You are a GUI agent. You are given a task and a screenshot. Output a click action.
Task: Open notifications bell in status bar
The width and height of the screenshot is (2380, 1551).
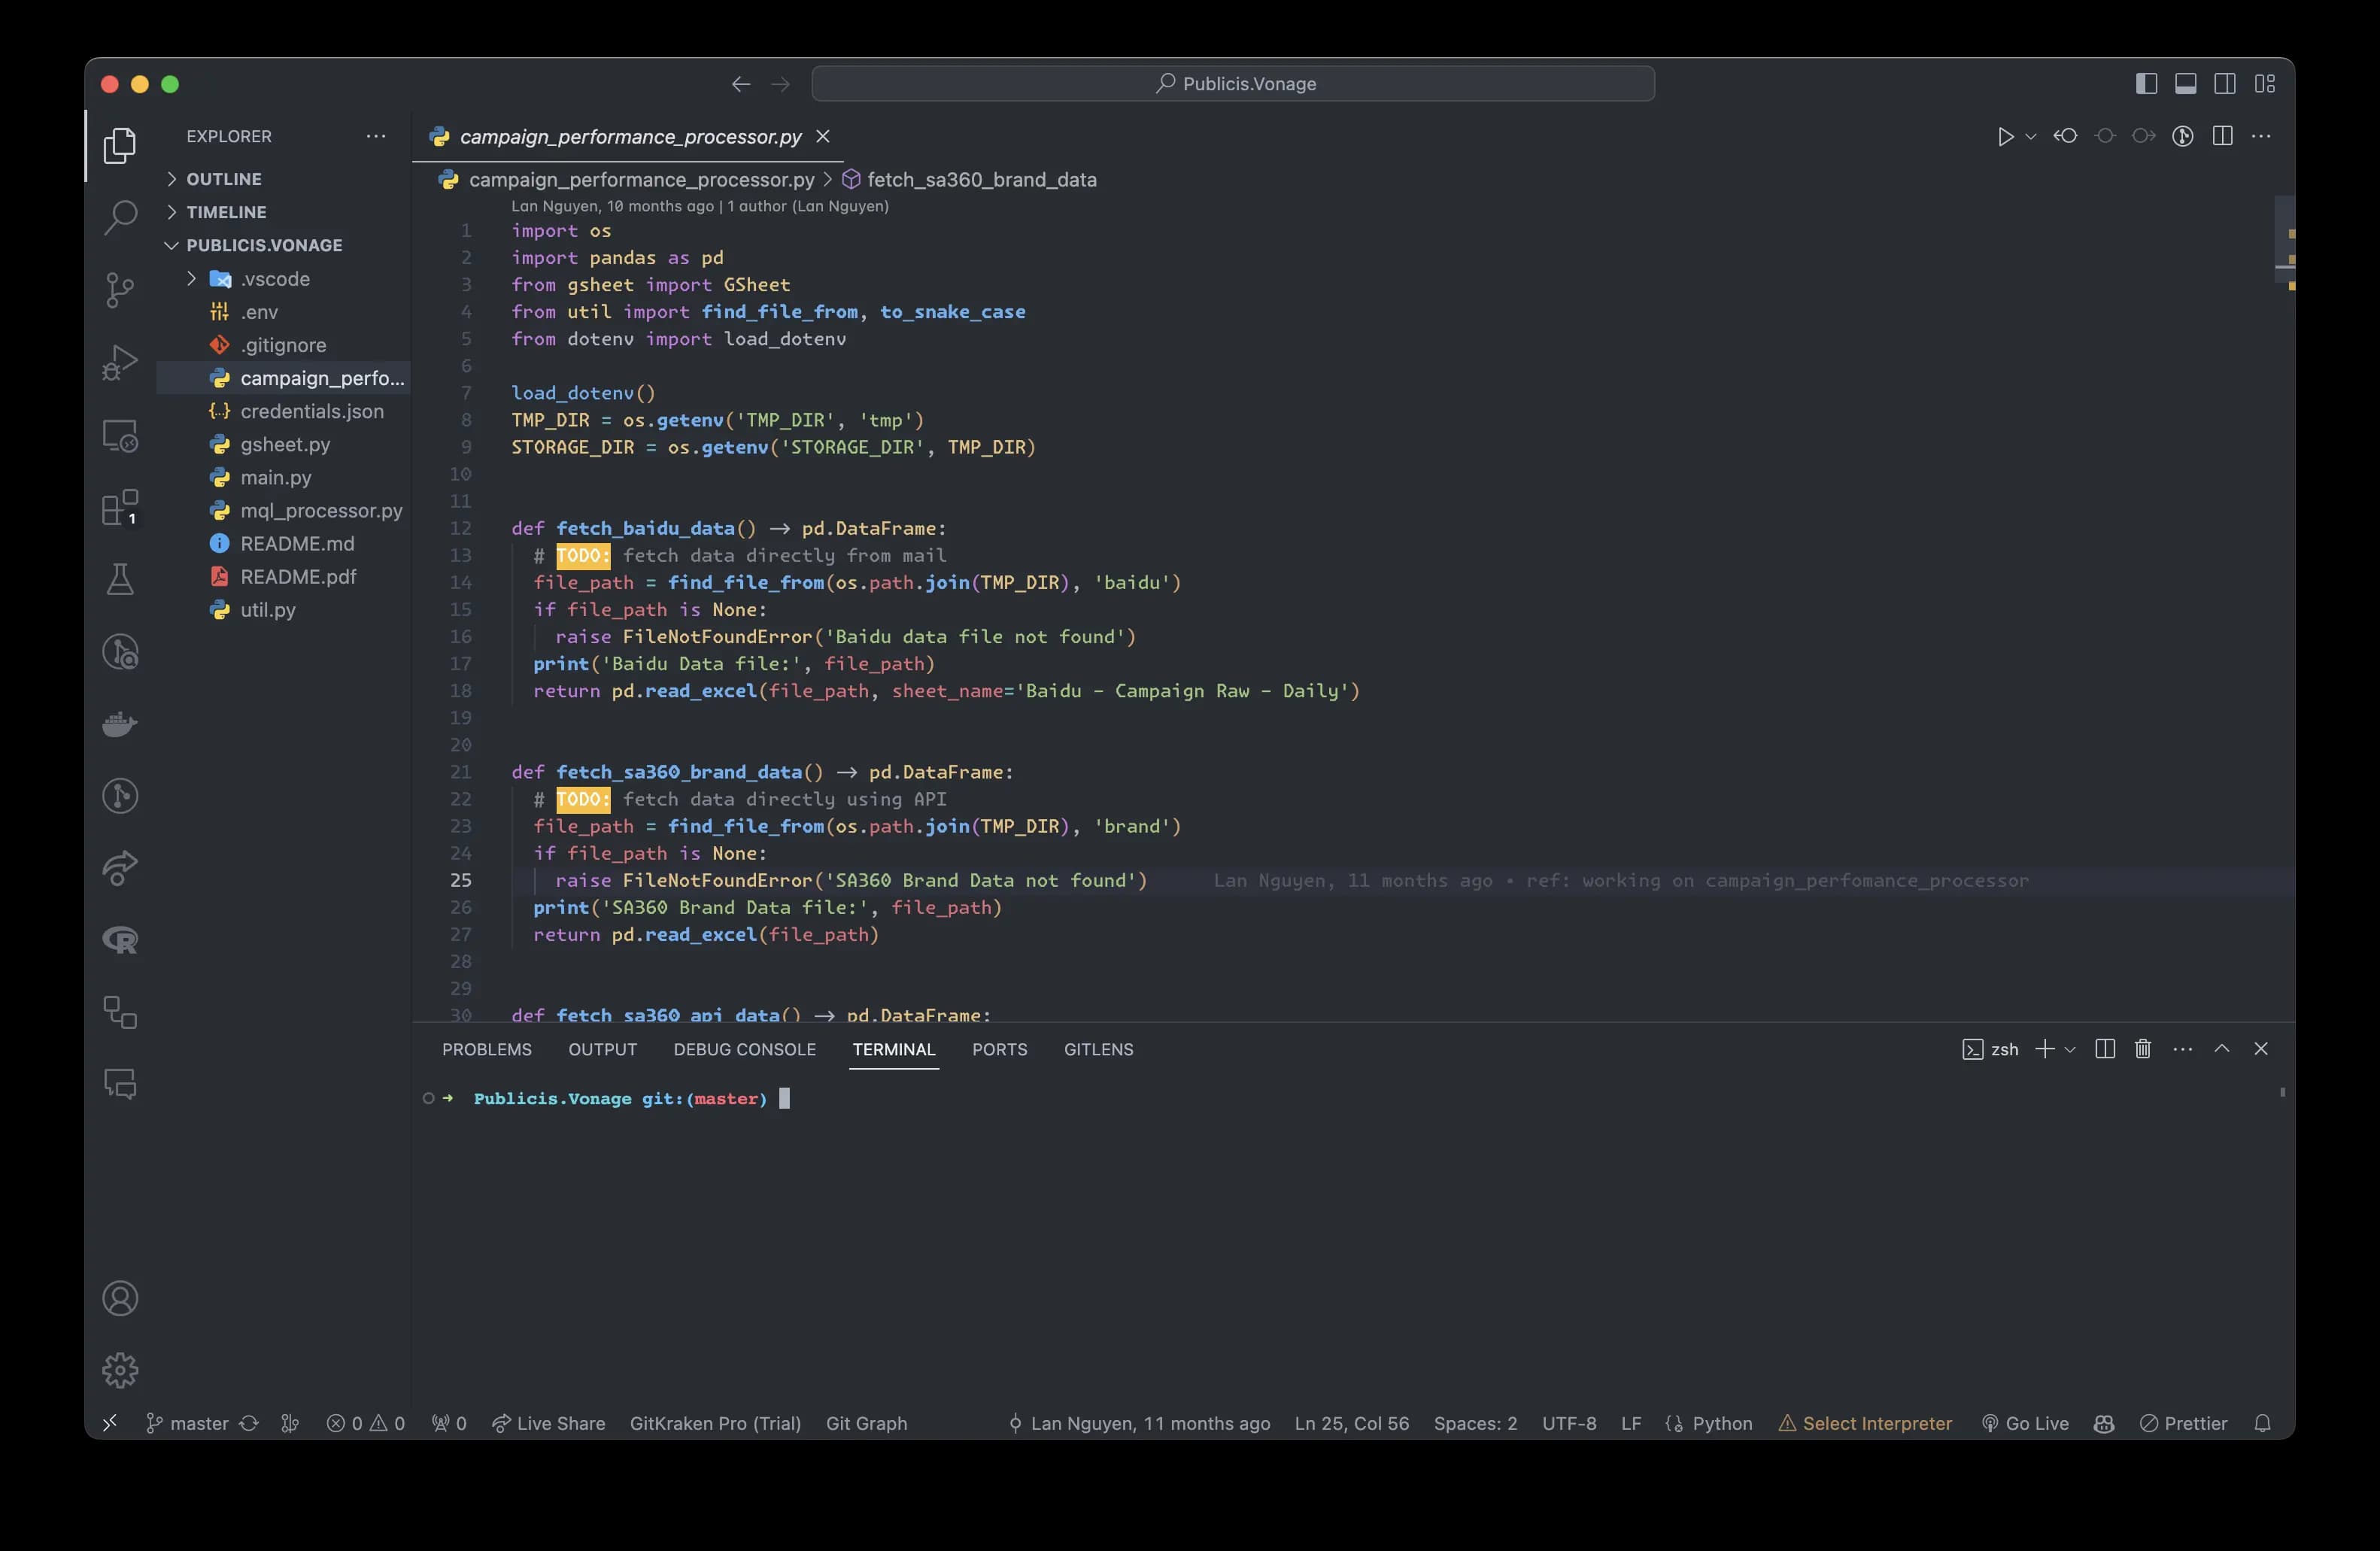tap(2263, 1423)
